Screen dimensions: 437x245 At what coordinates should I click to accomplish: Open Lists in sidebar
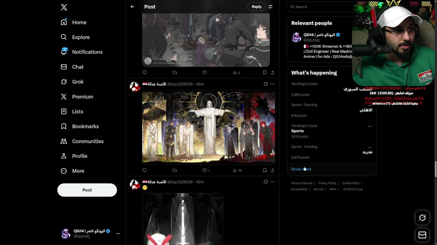pyautogui.click(x=72, y=111)
